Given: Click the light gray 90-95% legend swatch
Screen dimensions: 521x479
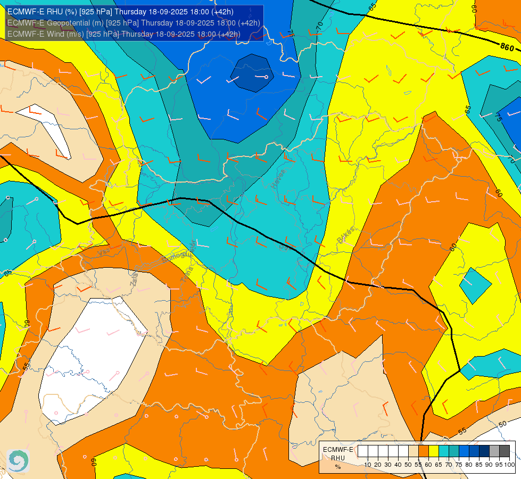Looking at the screenshot, I should point(494,451).
